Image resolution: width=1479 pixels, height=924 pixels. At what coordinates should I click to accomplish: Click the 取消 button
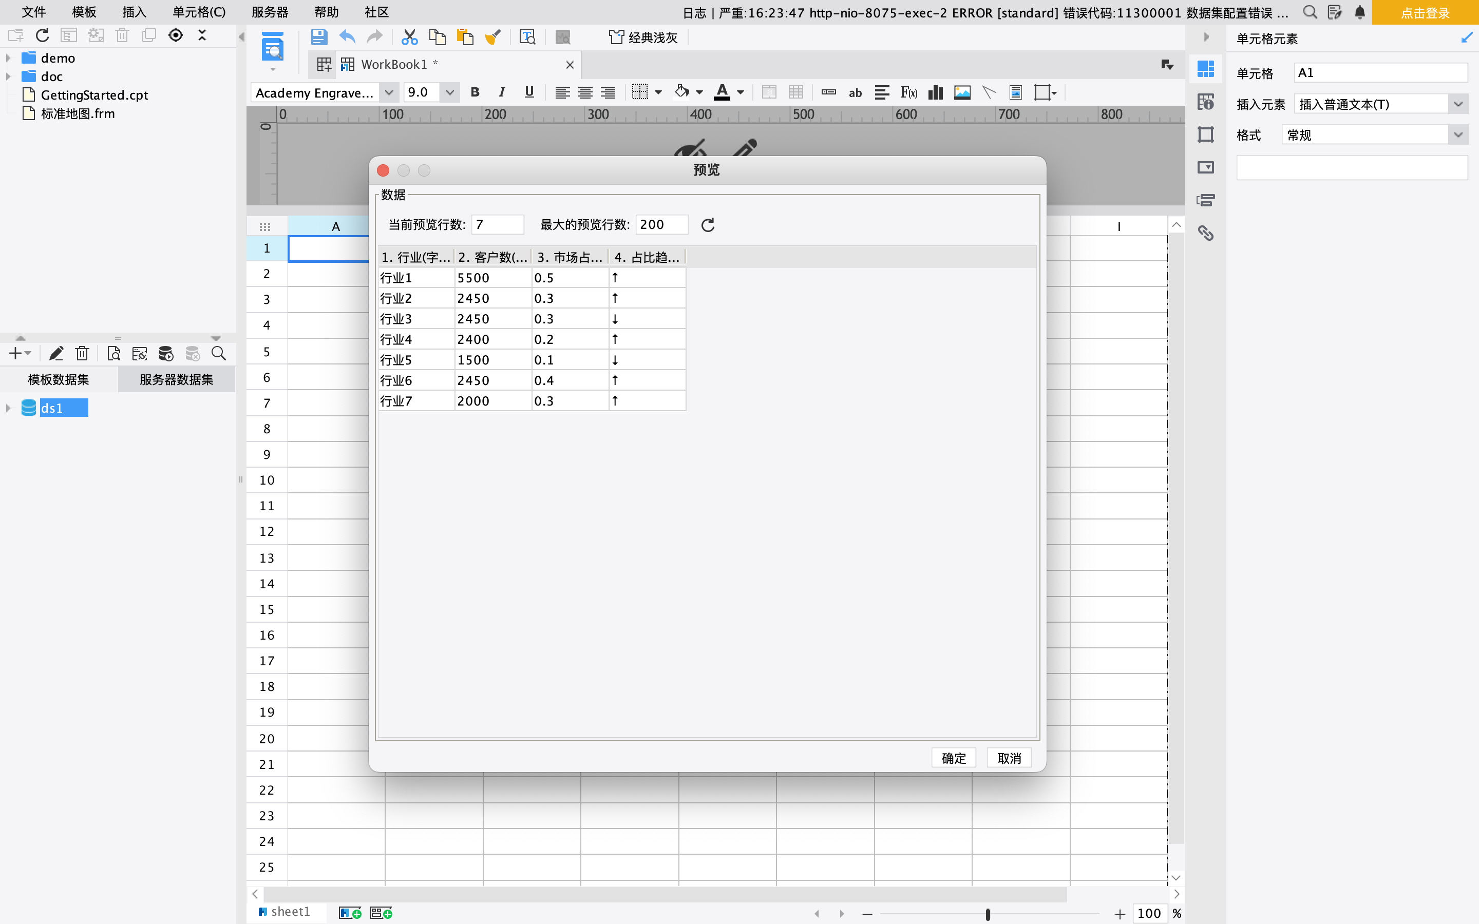coord(1009,758)
